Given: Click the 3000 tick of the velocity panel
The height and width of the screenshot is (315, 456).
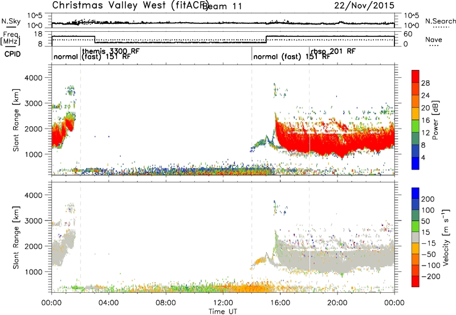Looking at the screenshot, I should tap(33, 221).
